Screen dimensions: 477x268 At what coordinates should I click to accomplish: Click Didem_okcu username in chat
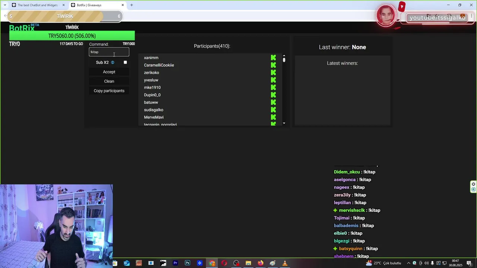347,172
